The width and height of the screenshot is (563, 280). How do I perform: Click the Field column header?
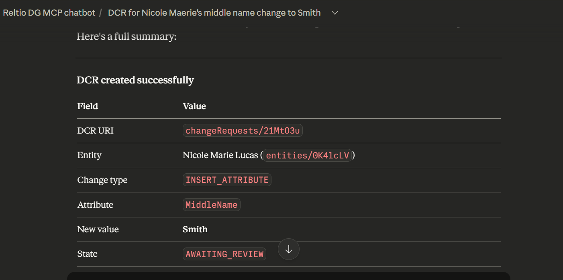pos(88,106)
